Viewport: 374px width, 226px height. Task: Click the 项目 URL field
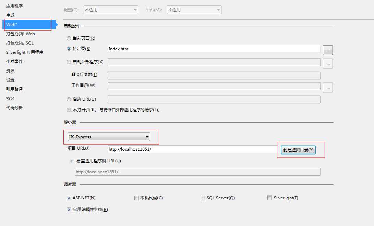pyautogui.click(x=192, y=149)
